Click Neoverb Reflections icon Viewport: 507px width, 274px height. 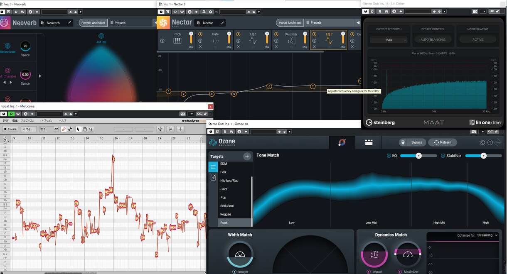click(7, 46)
